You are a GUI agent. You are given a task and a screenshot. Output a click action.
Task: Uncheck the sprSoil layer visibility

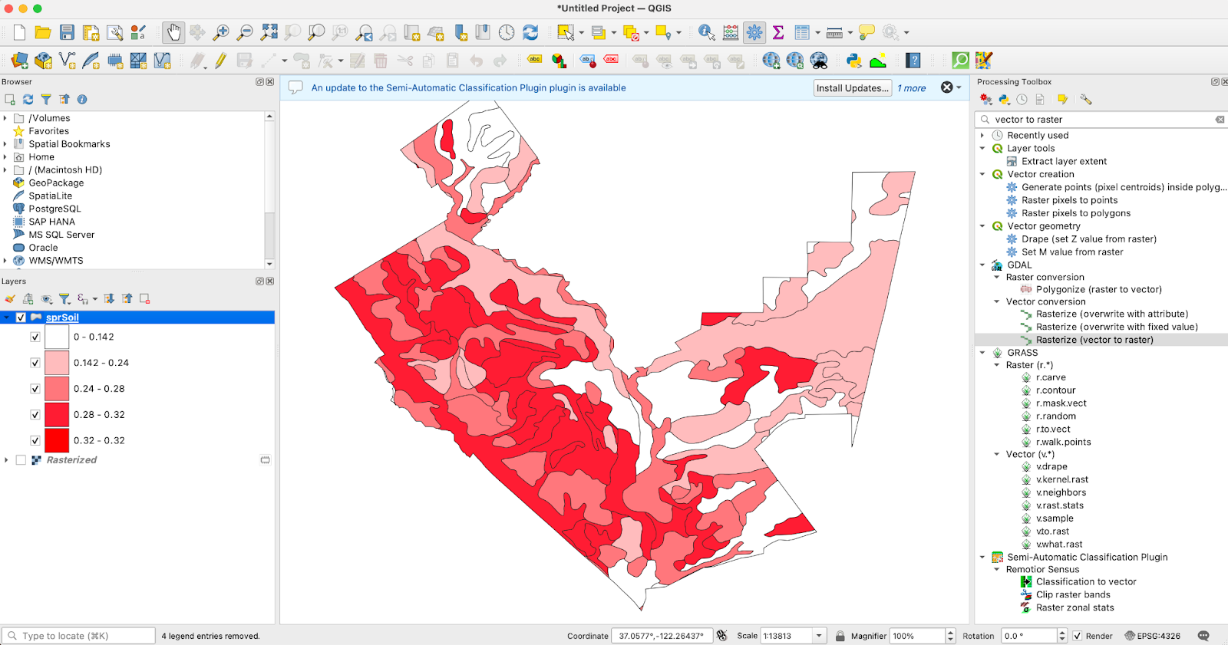[x=21, y=318]
